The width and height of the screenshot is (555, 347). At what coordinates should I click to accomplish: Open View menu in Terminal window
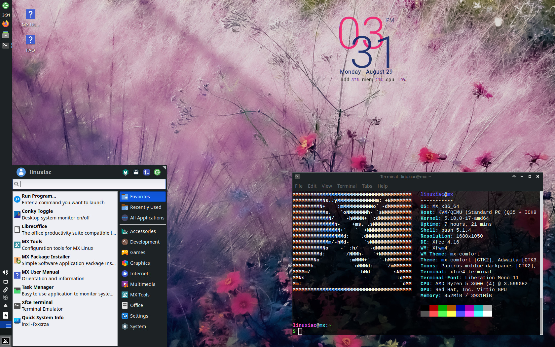click(327, 186)
